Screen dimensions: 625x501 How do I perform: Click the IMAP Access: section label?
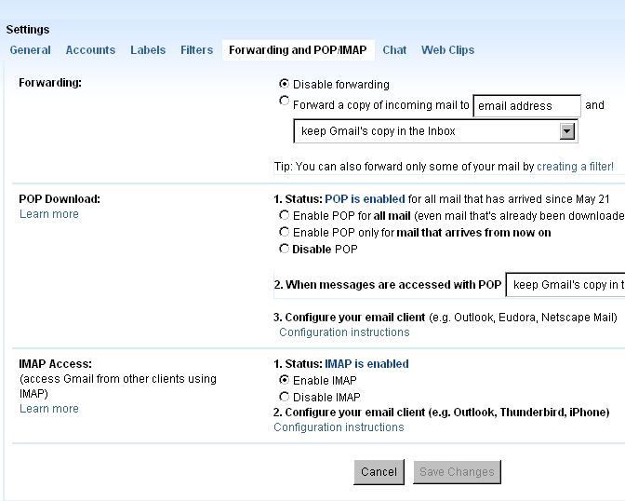point(56,364)
